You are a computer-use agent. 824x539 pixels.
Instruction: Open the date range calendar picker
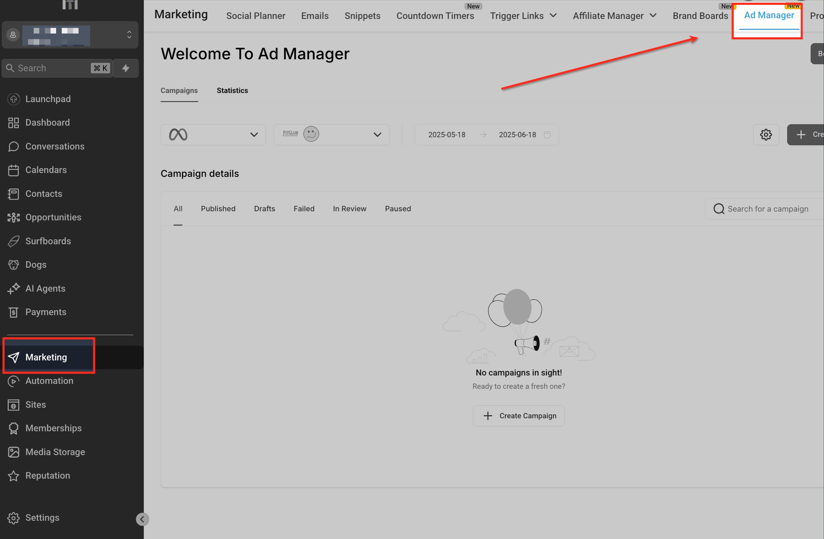point(547,134)
